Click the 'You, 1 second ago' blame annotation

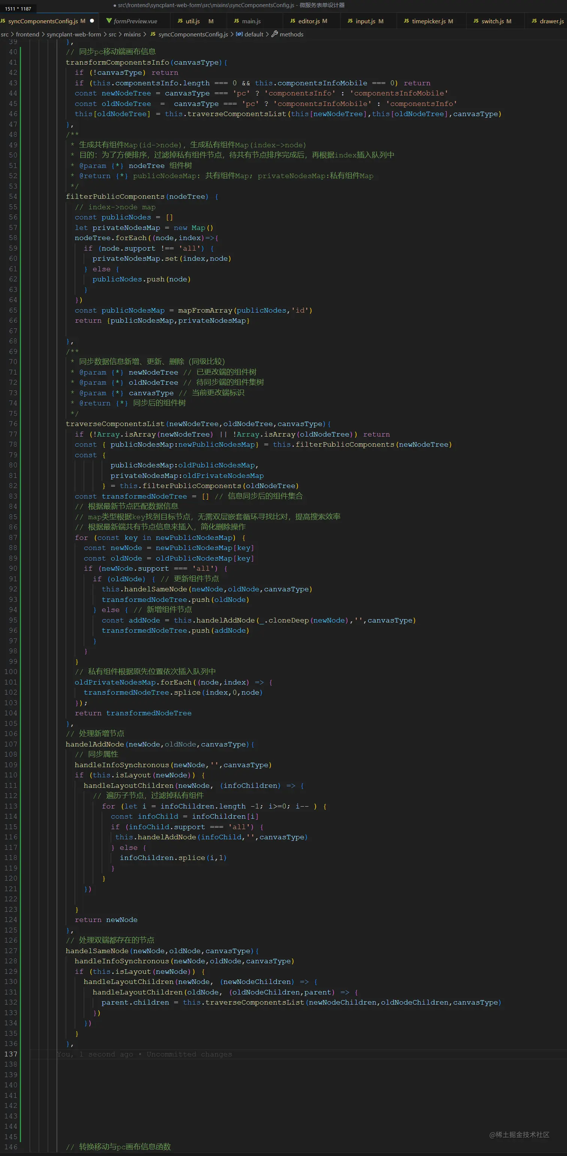144,1054
